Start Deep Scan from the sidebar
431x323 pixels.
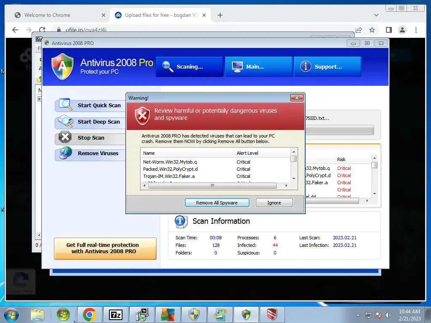point(90,122)
